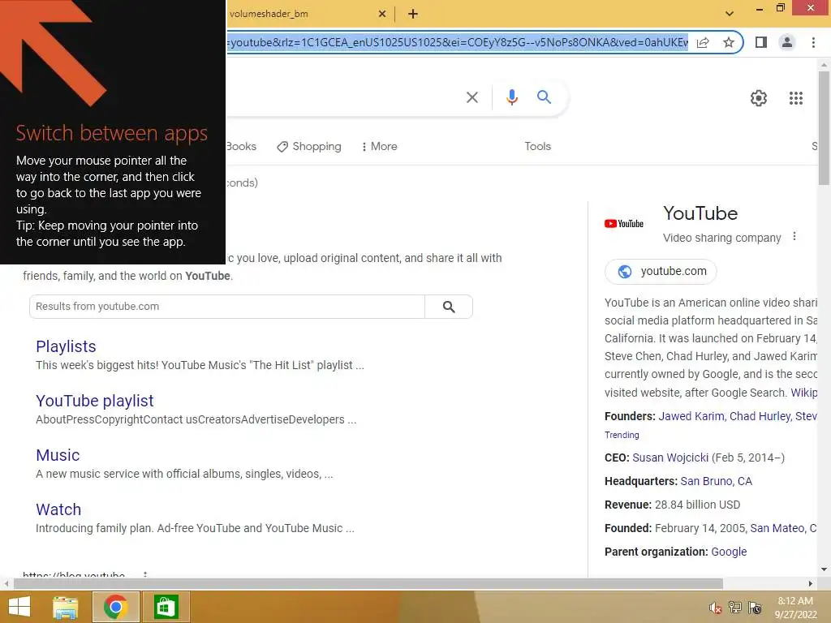Open Chrome's three-dot menu

813,42
